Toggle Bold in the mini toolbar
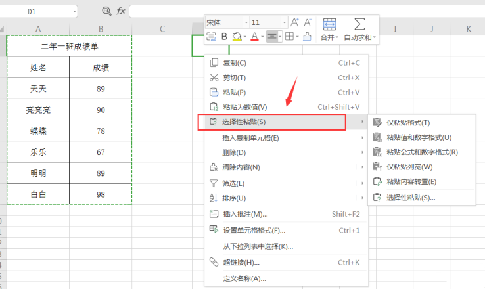Viewport: 485px width, 289px height. (x=224, y=37)
